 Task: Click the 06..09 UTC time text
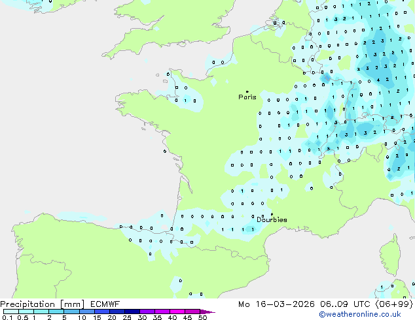344,304
